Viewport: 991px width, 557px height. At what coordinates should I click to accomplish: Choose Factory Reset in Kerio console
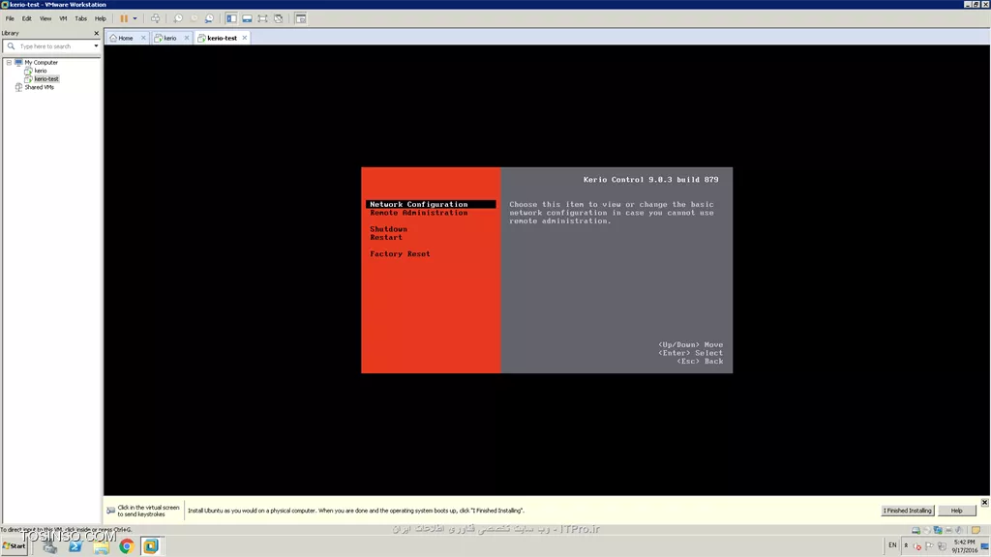click(x=400, y=254)
